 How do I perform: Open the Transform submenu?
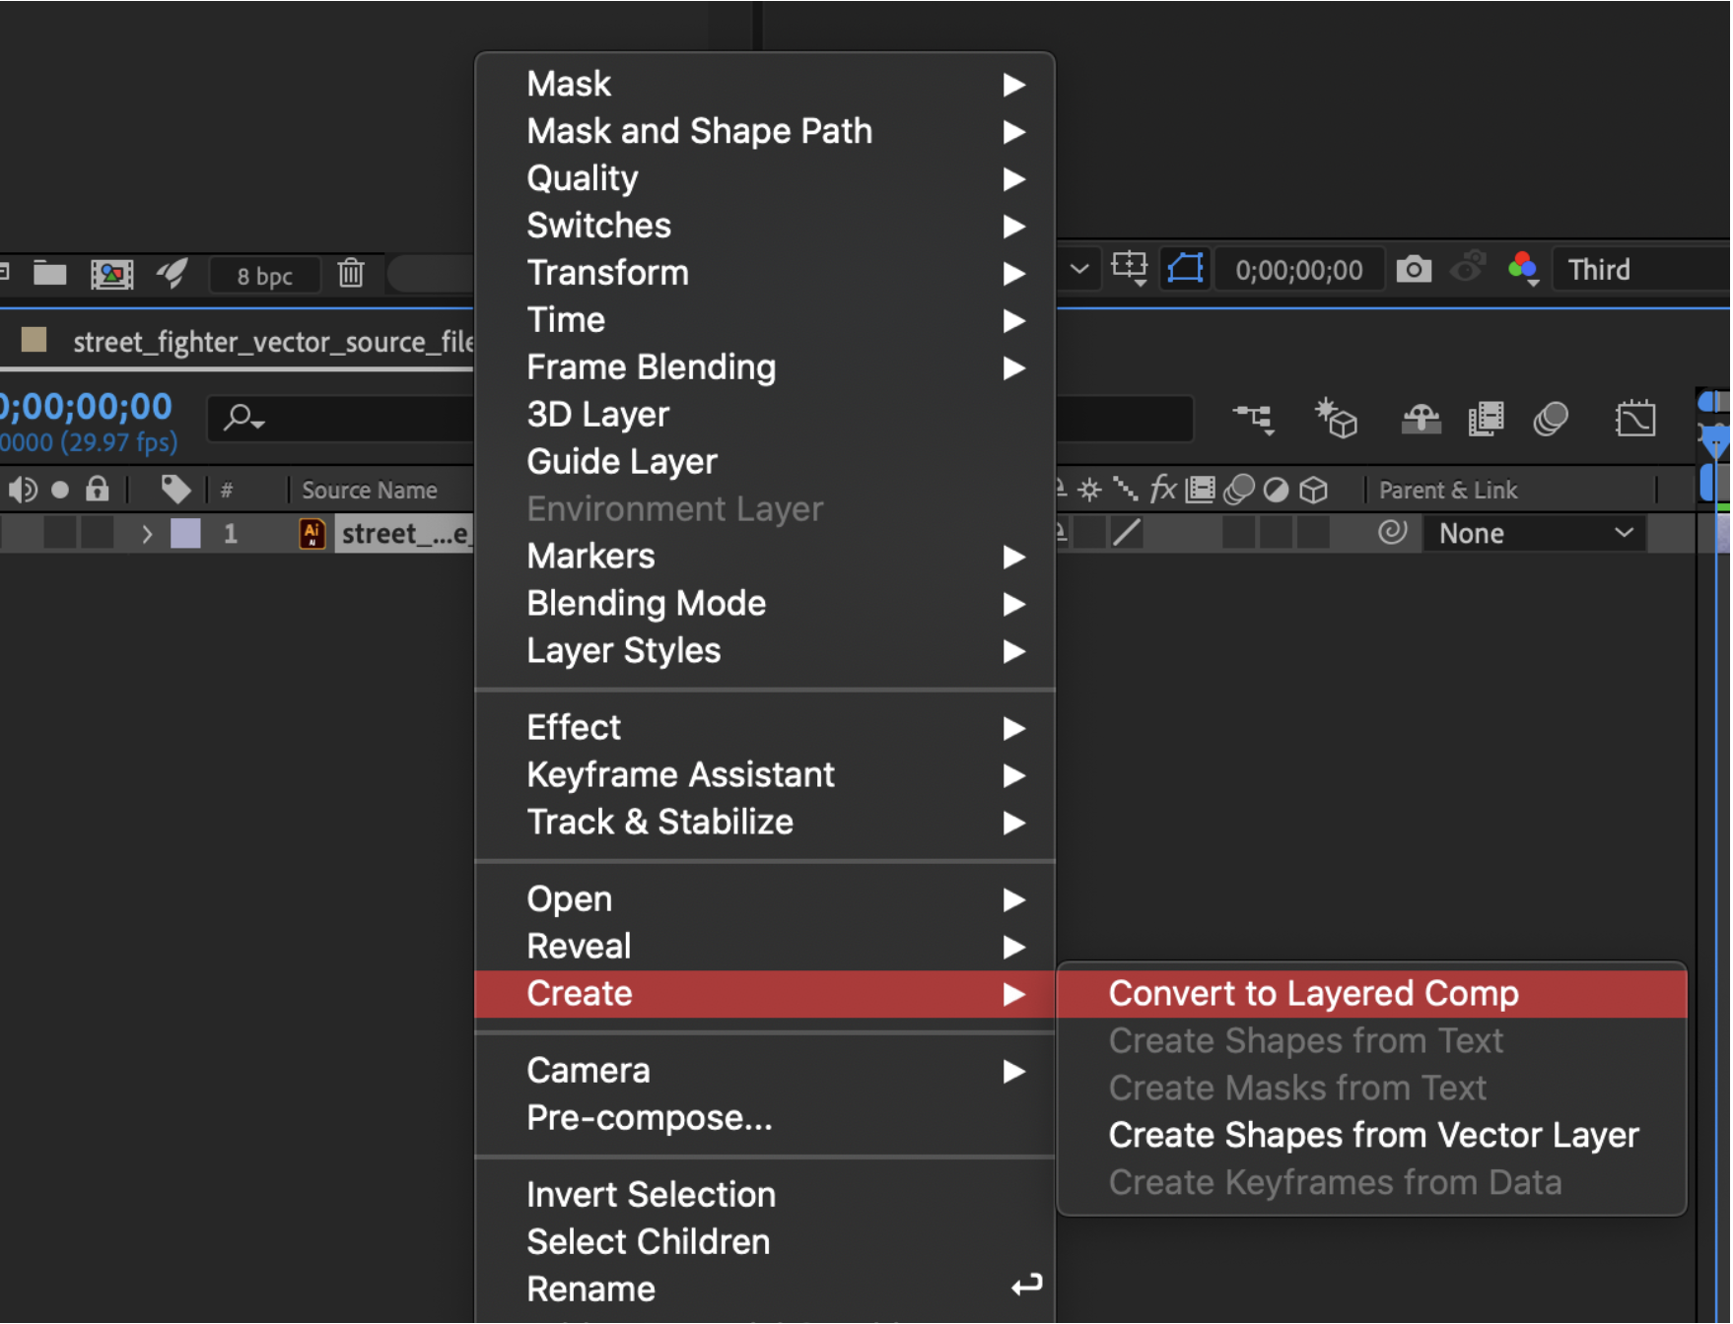coord(765,273)
